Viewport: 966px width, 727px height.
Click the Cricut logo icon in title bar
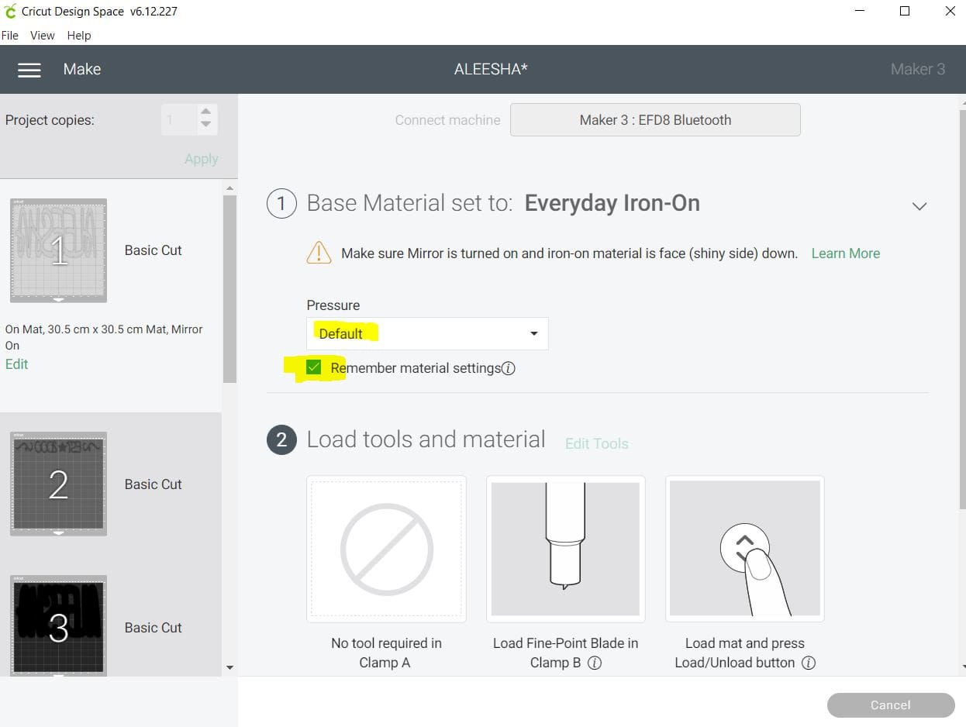point(10,12)
